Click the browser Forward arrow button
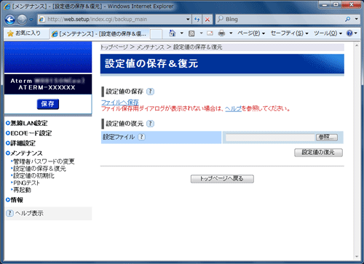Image resolution: width=364 pixels, height=264 pixels. click(22, 20)
